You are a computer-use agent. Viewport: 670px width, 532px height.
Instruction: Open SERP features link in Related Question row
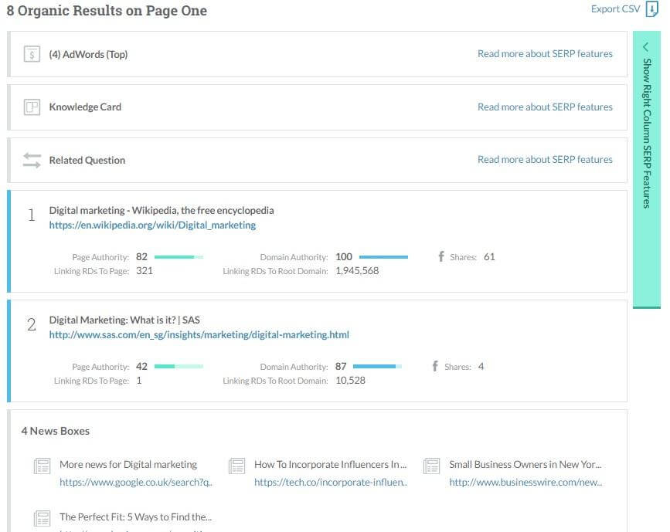[x=545, y=159]
